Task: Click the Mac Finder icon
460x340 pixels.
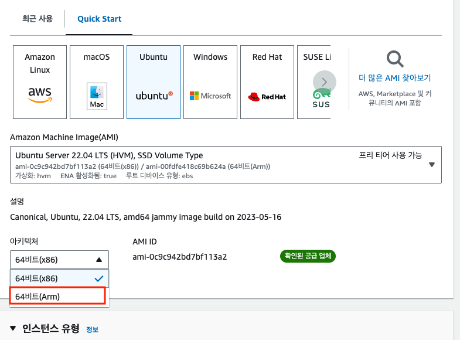Action: point(97,96)
